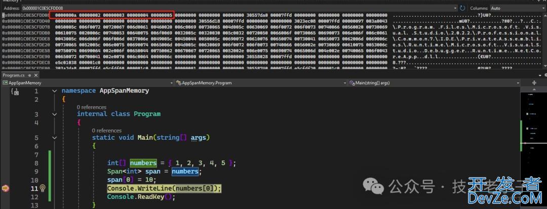Open the Address history dropdown arrow
The width and height of the screenshot is (547, 209).
coord(455,9)
